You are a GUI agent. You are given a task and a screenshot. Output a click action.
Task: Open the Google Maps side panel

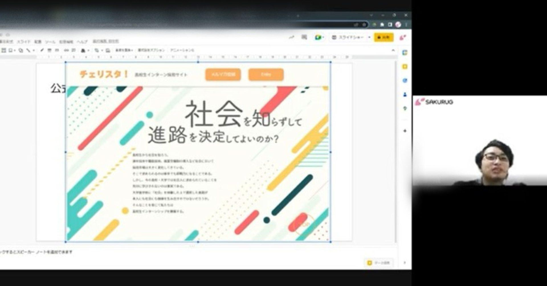405,108
